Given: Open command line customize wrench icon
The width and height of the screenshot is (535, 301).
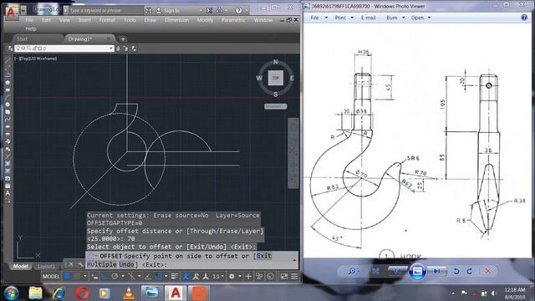Looking at the screenshot, I should point(80,264).
